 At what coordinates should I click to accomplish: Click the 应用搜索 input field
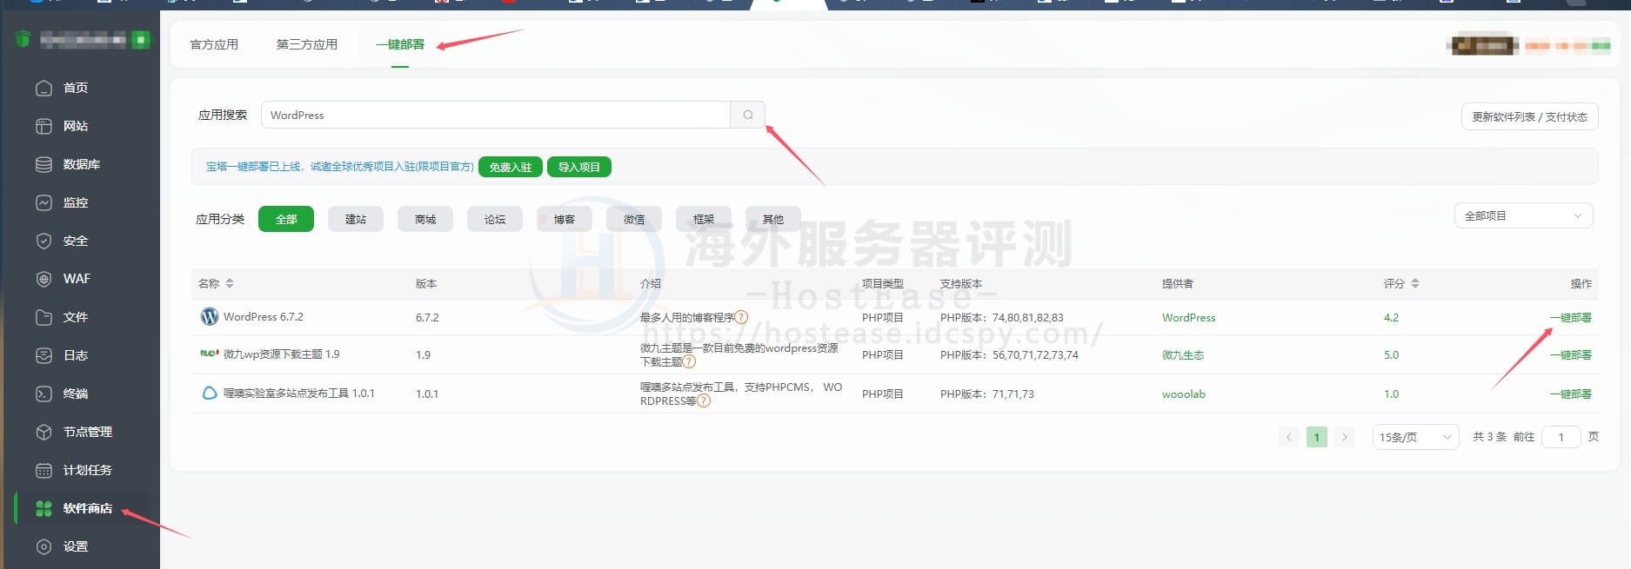click(496, 115)
